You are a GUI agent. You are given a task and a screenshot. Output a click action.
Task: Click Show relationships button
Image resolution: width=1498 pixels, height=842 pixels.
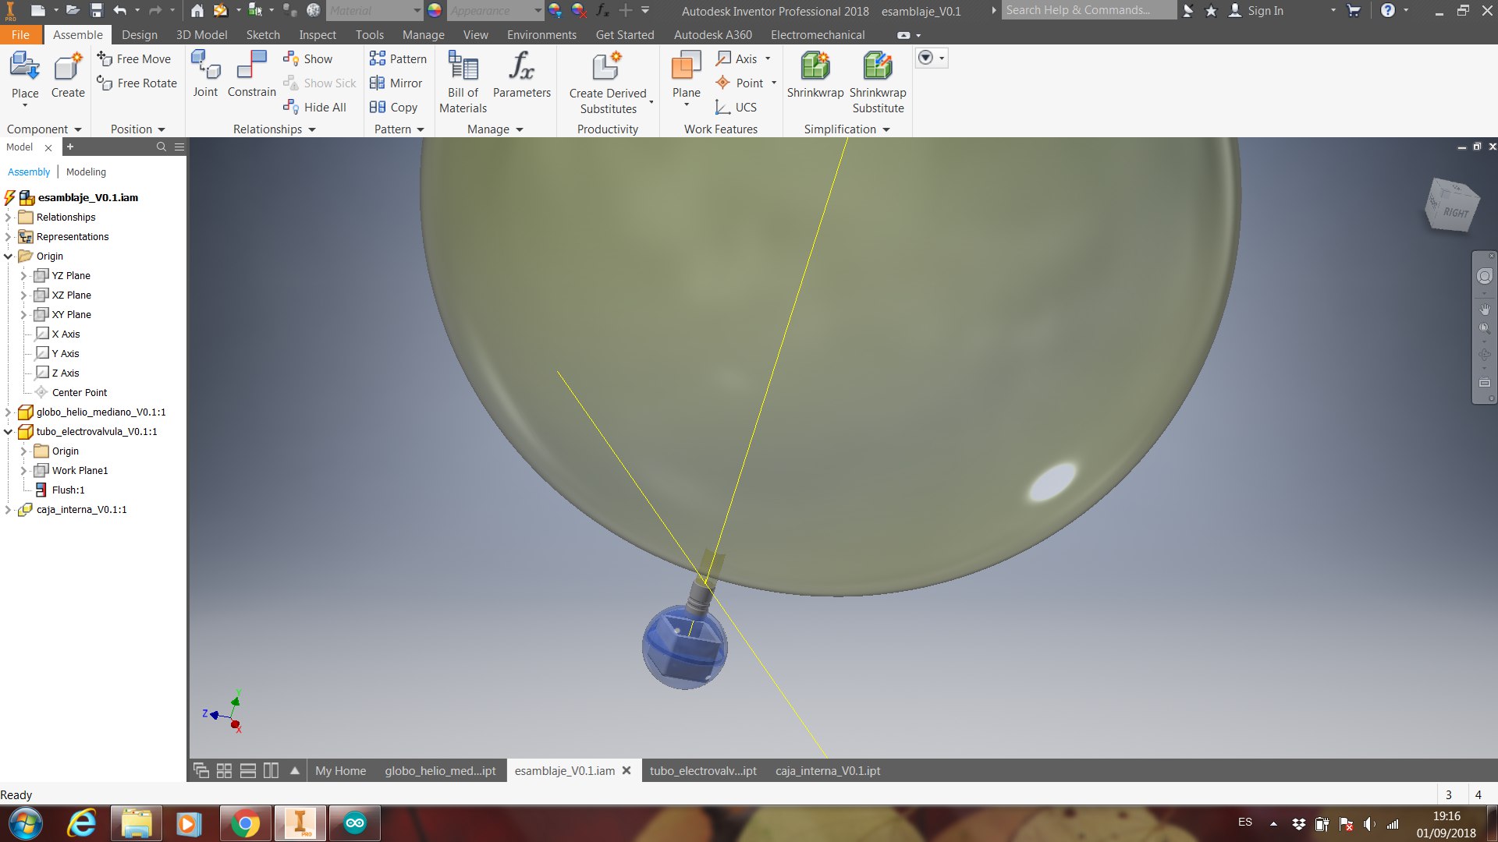(x=308, y=58)
